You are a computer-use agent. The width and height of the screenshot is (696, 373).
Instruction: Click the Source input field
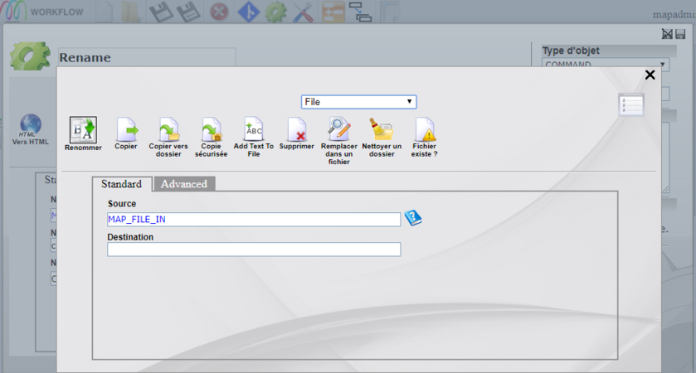coord(254,220)
